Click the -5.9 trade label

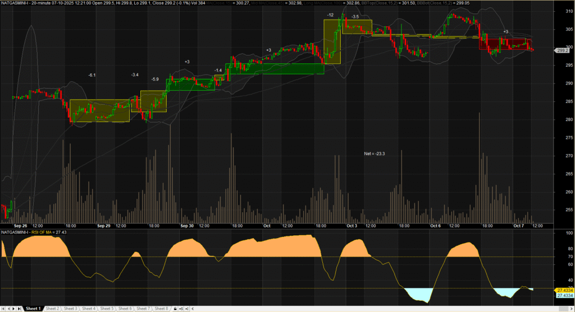click(155, 79)
